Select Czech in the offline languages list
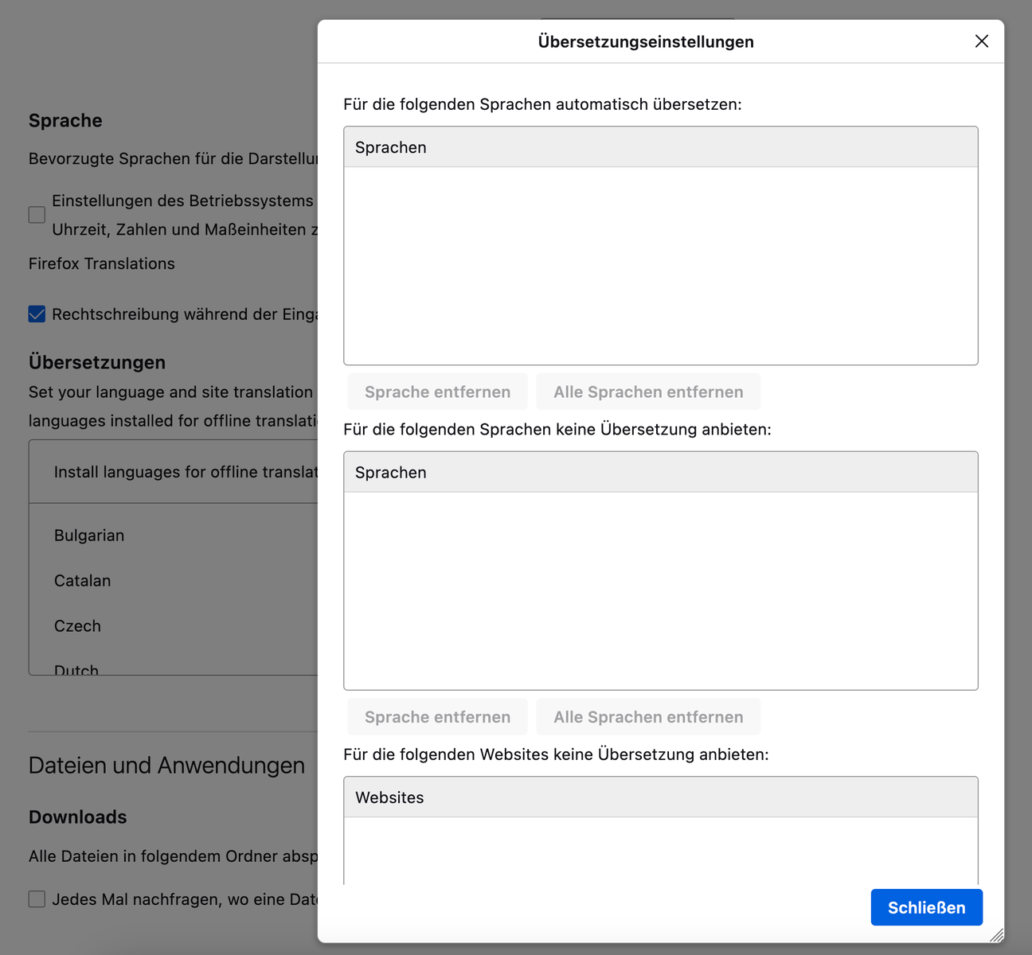1032x955 pixels. click(78, 626)
